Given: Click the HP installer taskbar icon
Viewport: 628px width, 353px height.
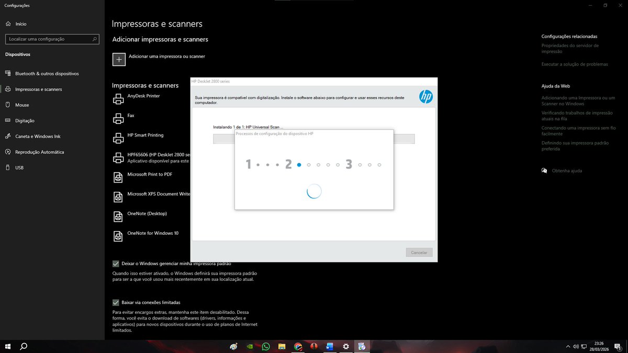Looking at the screenshot, I should 362,346.
